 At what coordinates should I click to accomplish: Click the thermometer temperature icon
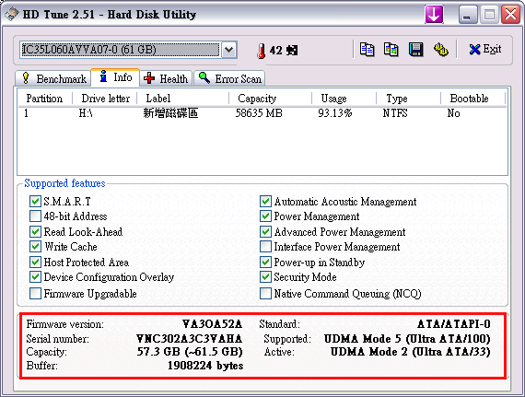(262, 51)
